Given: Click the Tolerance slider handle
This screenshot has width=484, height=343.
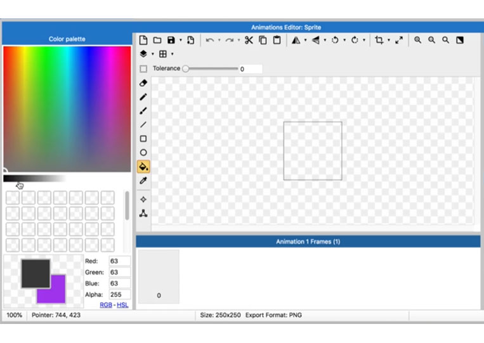Looking at the screenshot, I should click(x=185, y=68).
